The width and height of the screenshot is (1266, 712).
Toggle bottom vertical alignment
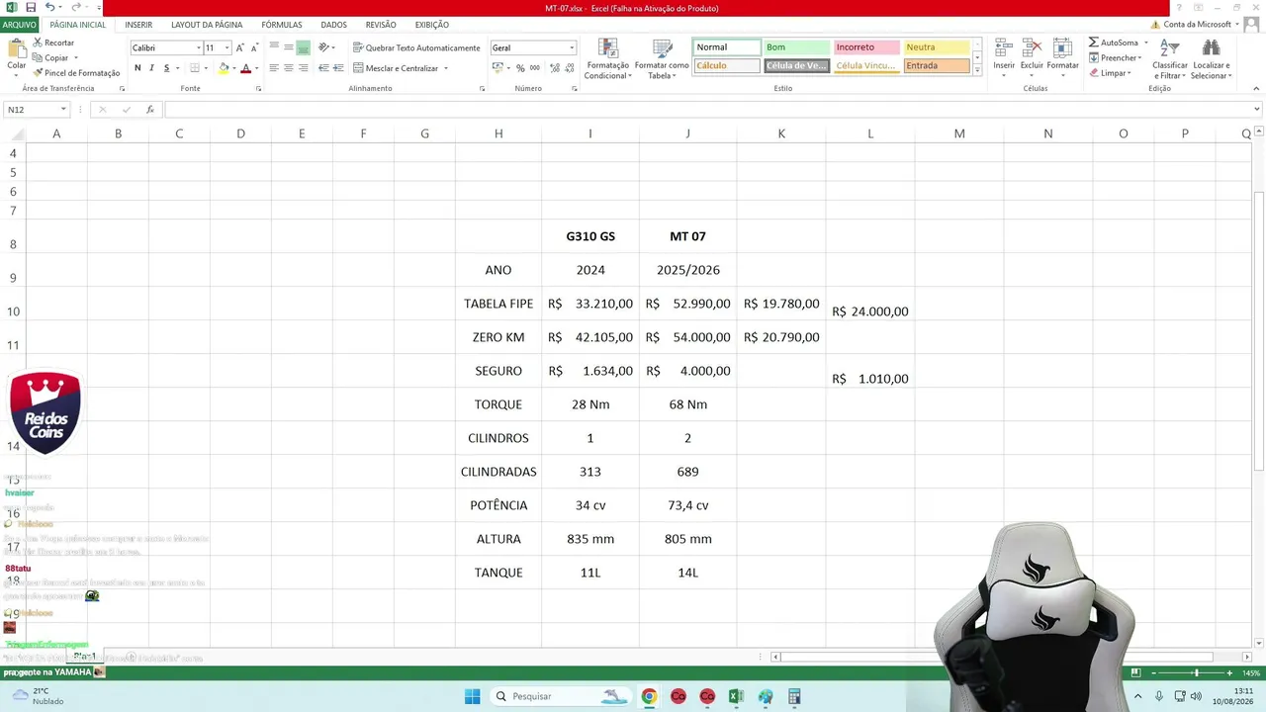(x=304, y=47)
